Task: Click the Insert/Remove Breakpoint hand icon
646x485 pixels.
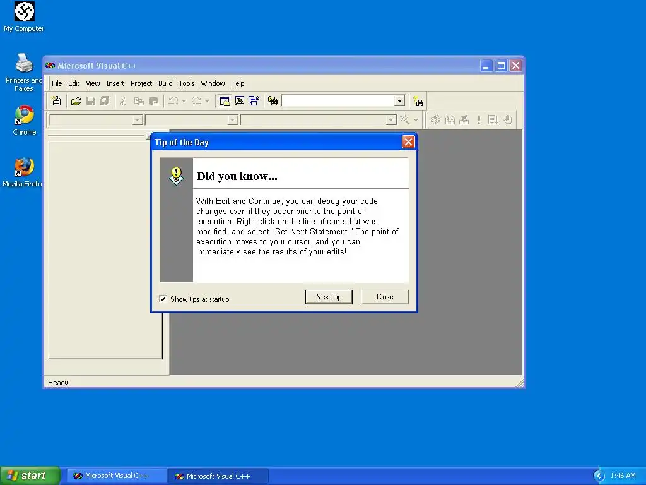Action: click(508, 119)
